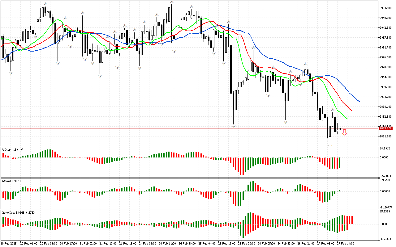The image size is (396, 247).
Task: Click the 2954.180 price axis label
Action: (385, 8)
